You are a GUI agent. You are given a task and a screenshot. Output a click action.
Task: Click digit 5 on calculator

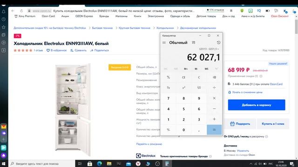183,109
